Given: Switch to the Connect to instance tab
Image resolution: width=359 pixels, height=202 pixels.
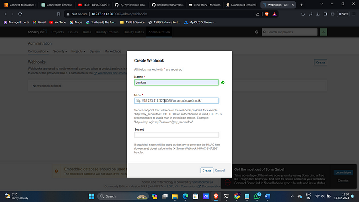Looking at the screenshot, I should pyautogui.click(x=19, y=5).
